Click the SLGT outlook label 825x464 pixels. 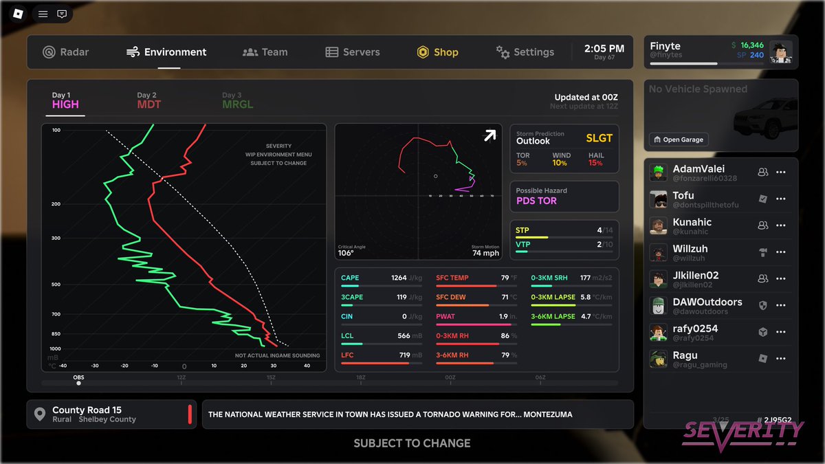[x=599, y=138]
